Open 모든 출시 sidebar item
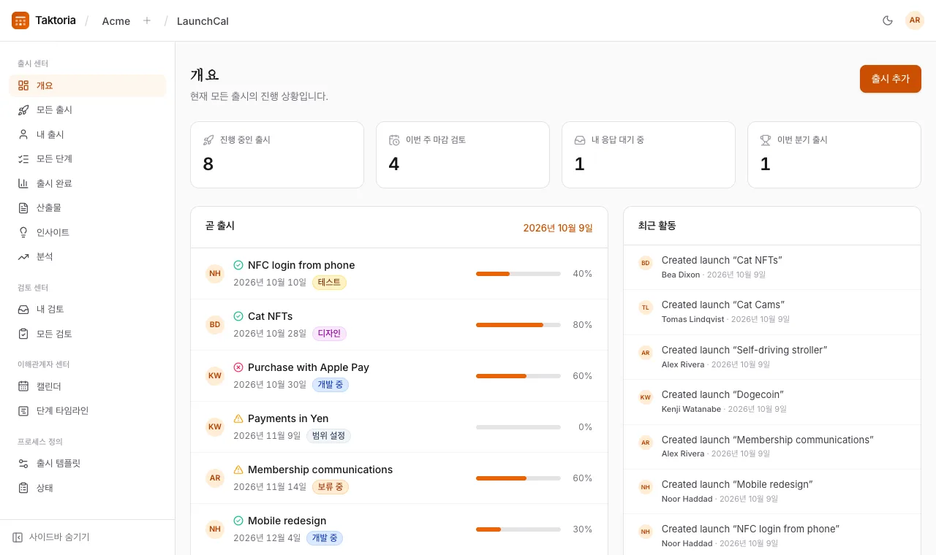Screen dimensions: 936x555 point(87,110)
